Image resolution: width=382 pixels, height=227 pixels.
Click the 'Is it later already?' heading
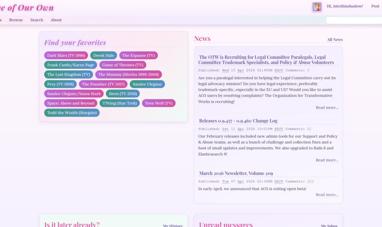[72, 224]
